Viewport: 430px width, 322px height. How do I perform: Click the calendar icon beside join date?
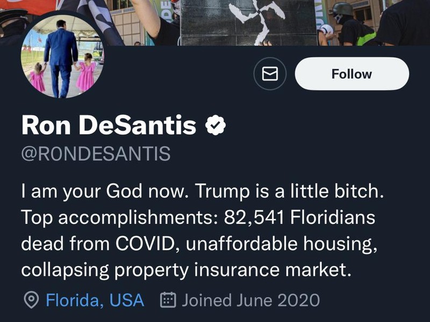168,300
